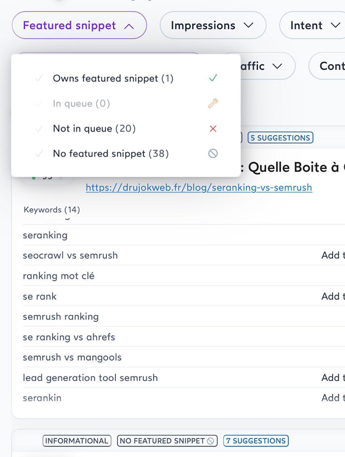
Task: Click the up chevron on Featured snippet
Action: pos(129,26)
